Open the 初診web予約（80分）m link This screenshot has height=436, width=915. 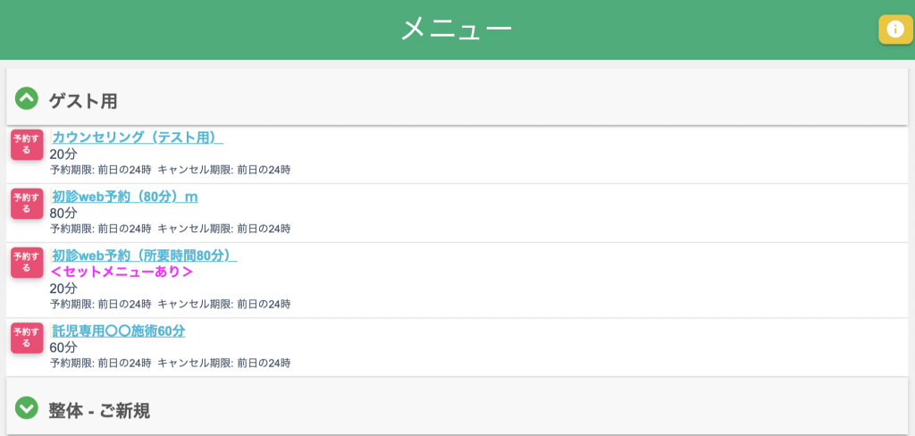pos(124,197)
